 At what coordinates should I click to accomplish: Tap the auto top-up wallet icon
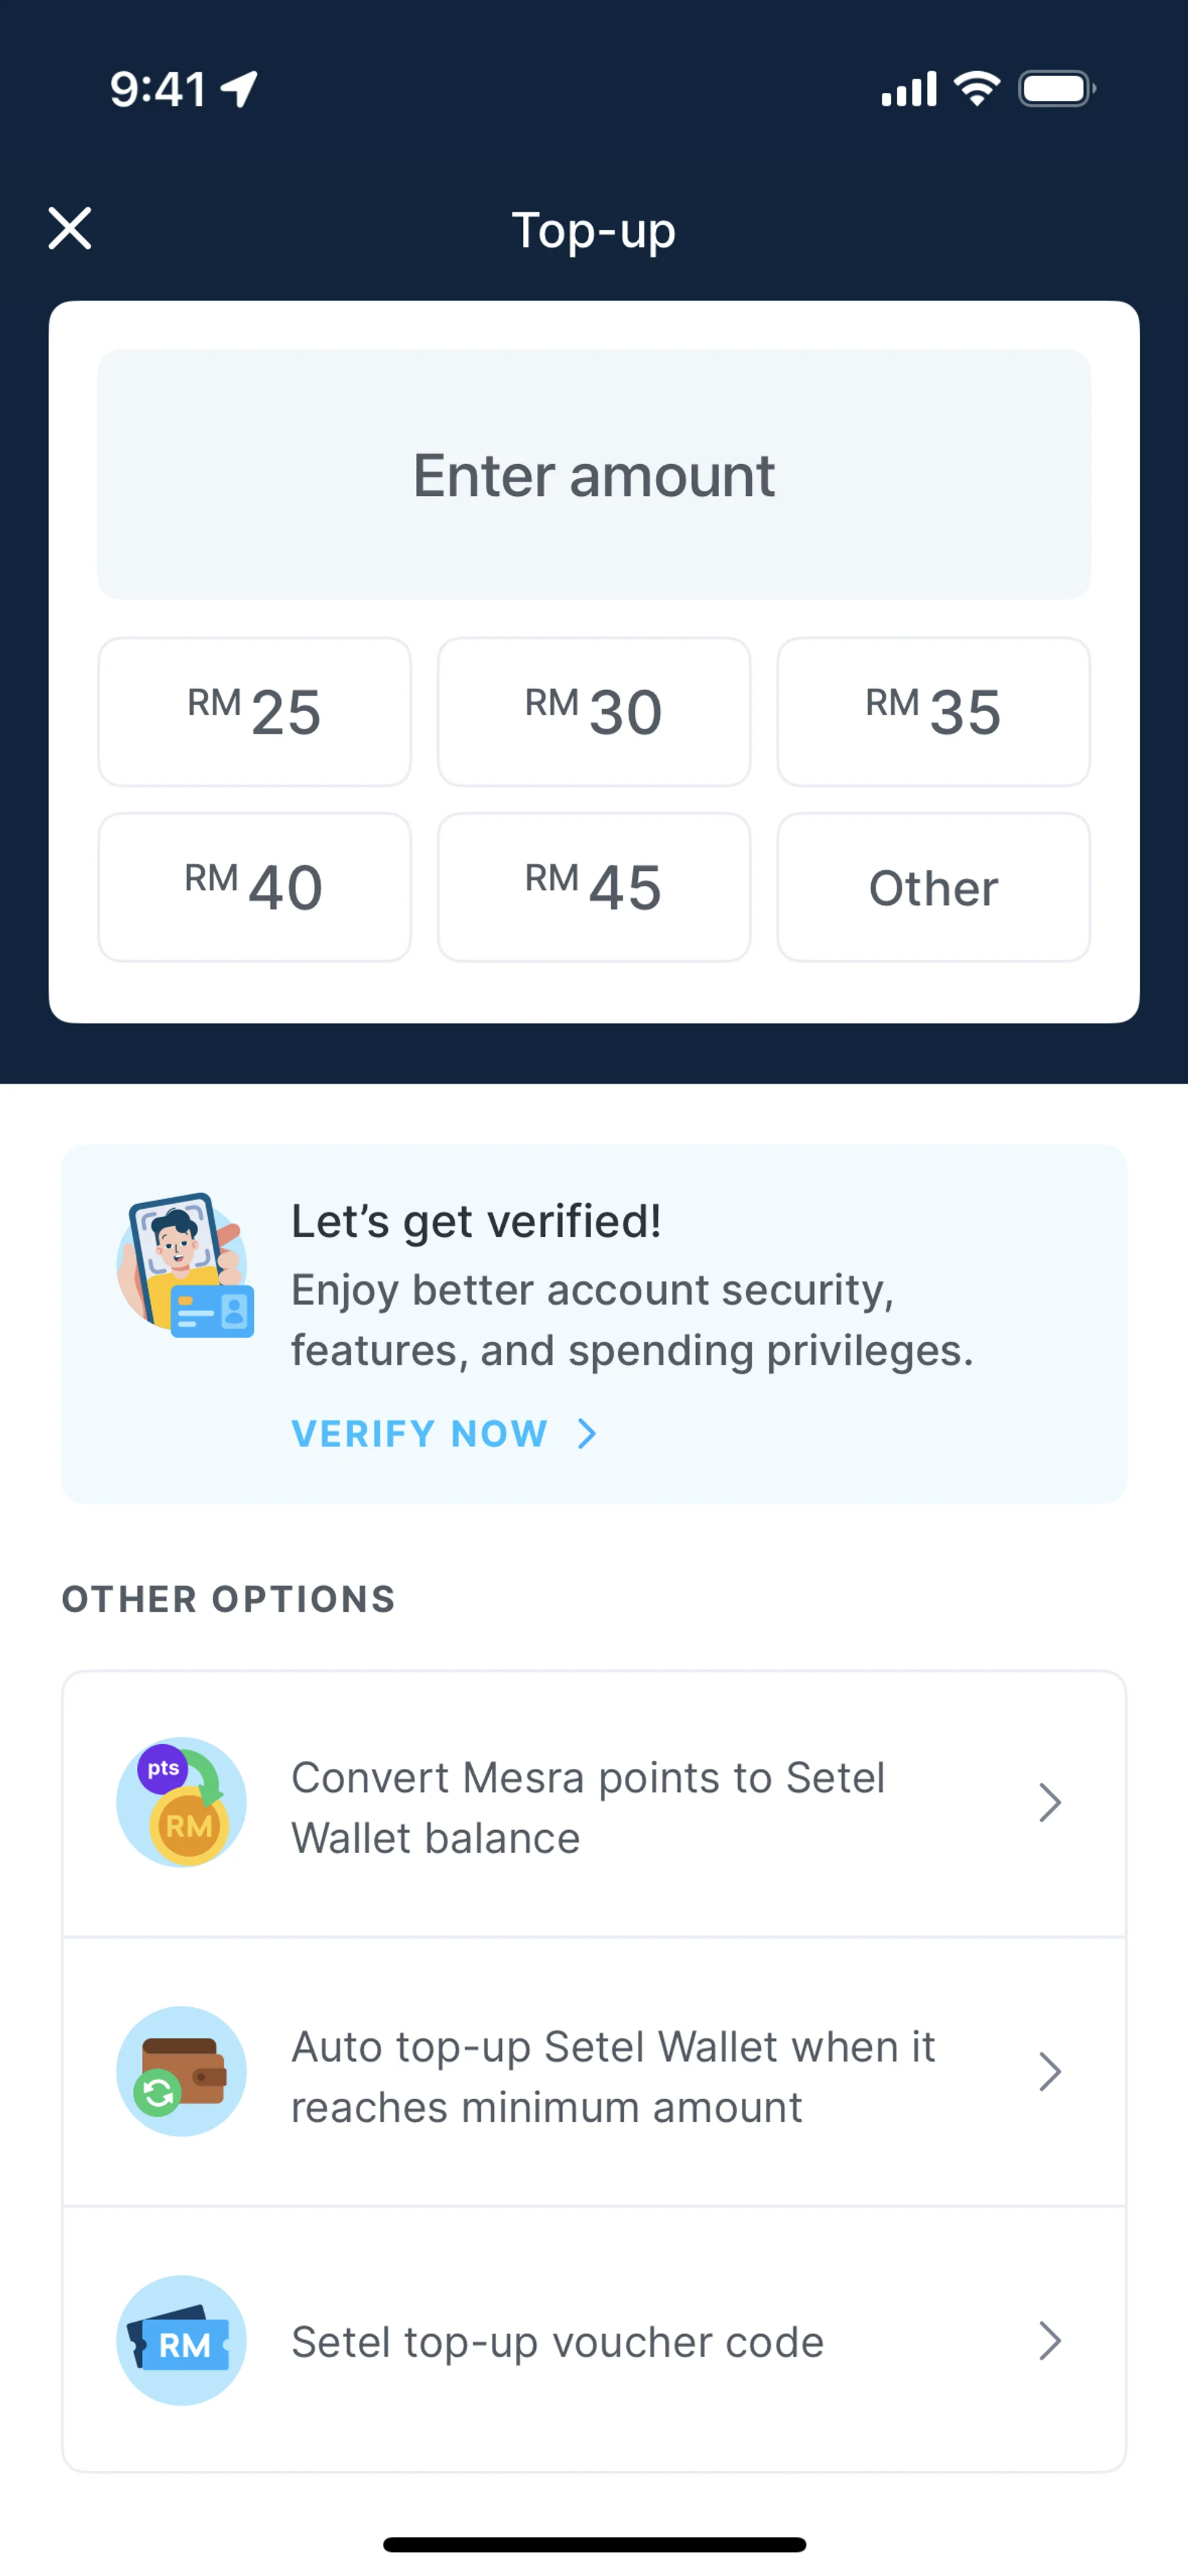(181, 2071)
